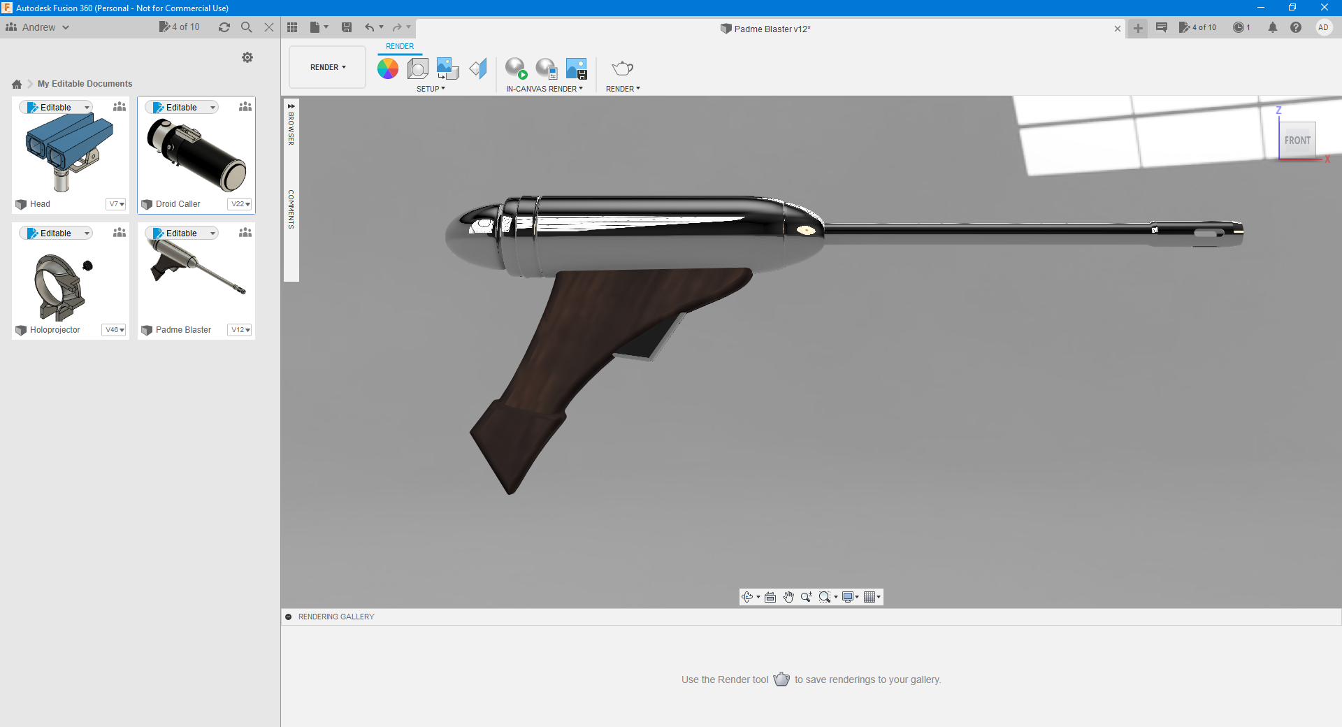Open the Help menu

[1296, 27]
